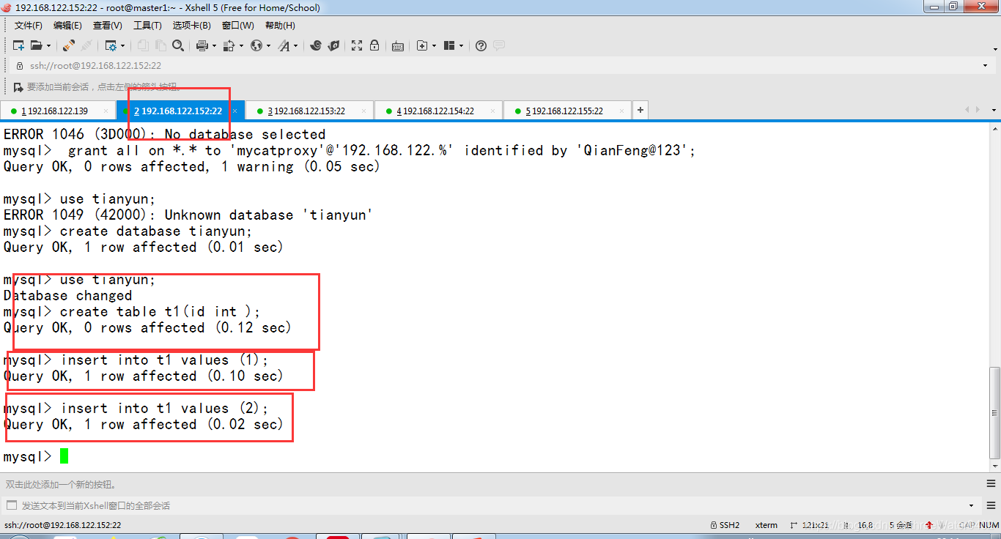Click the add current session arrow icon

(19, 87)
